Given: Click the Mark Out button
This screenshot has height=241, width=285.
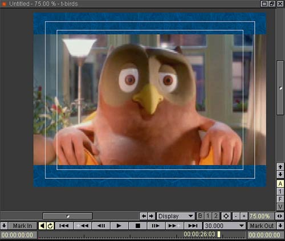Looking at the screenshot, I should pyautogui.click(x=262, y=226).
